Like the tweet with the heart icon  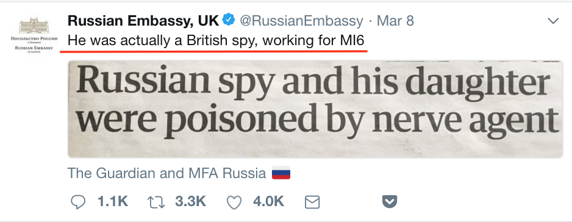[234, 202]
